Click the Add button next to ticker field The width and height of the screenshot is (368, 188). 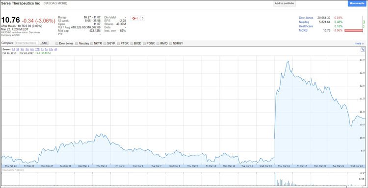tap(44, 43)
